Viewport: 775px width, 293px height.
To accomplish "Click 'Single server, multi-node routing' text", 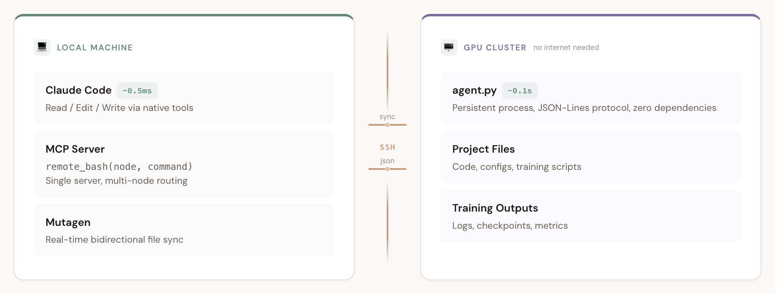I will [116, 180].
